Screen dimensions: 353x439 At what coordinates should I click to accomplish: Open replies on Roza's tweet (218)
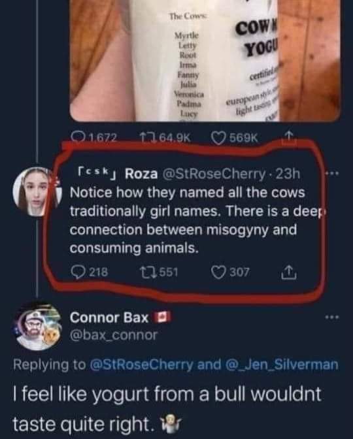point(89,272)
